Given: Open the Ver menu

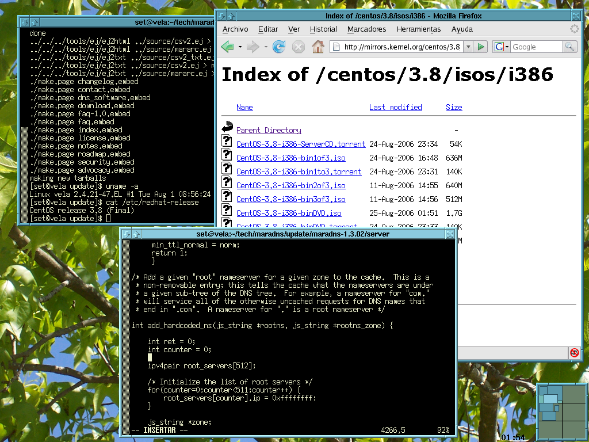Looking at the screenshot, I should pos(294,29).
